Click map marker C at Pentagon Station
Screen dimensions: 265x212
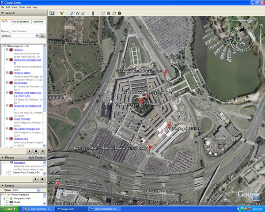(x=169, y=126)
